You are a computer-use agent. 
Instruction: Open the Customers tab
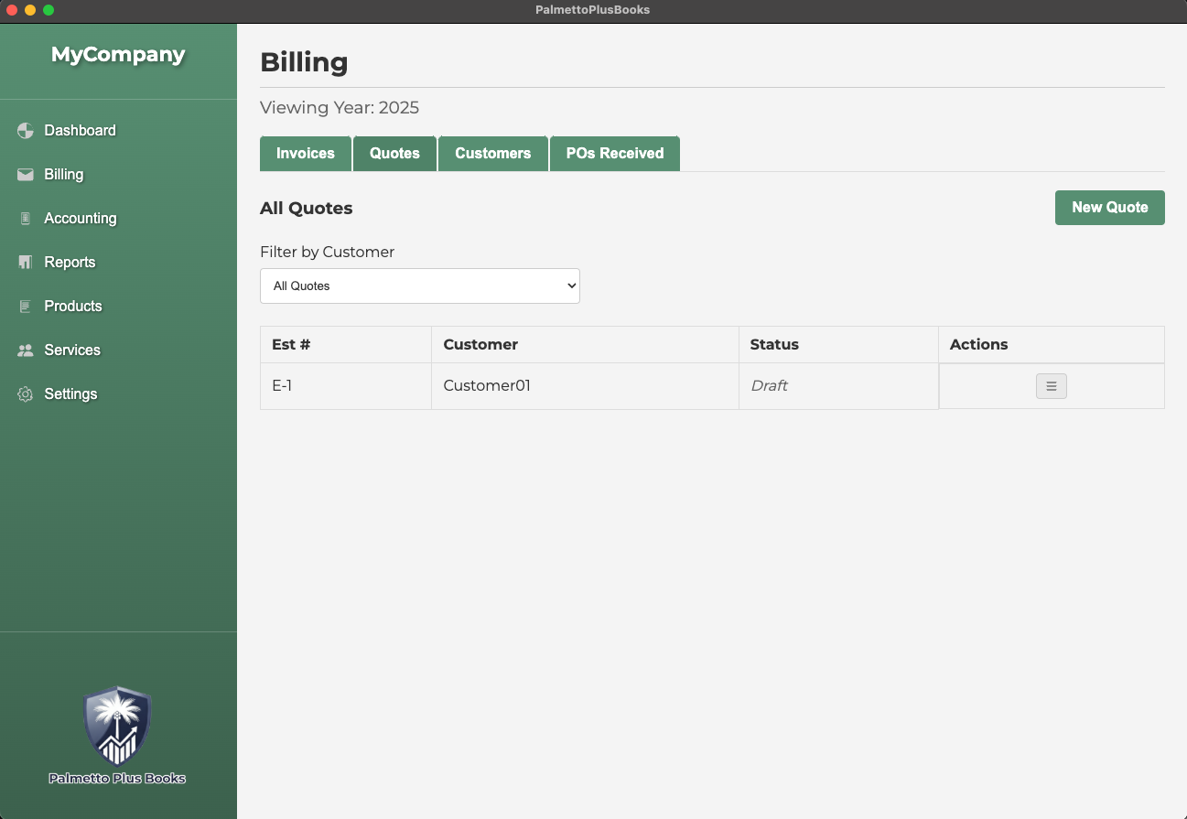point(492,154)
